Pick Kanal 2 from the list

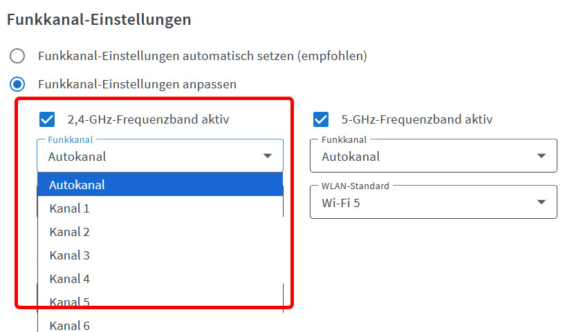tap(160, 232)
